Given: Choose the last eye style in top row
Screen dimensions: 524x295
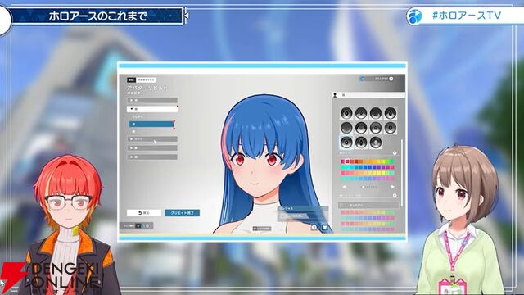Looking at the screenshot, I should tap(390, 113).
